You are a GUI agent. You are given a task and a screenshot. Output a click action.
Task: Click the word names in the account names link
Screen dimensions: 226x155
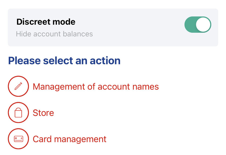pos(146,87)
